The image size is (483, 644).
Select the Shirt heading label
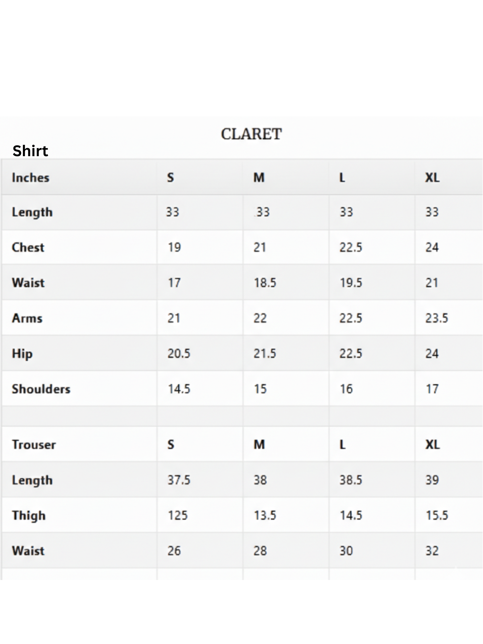tap(30, 151)
